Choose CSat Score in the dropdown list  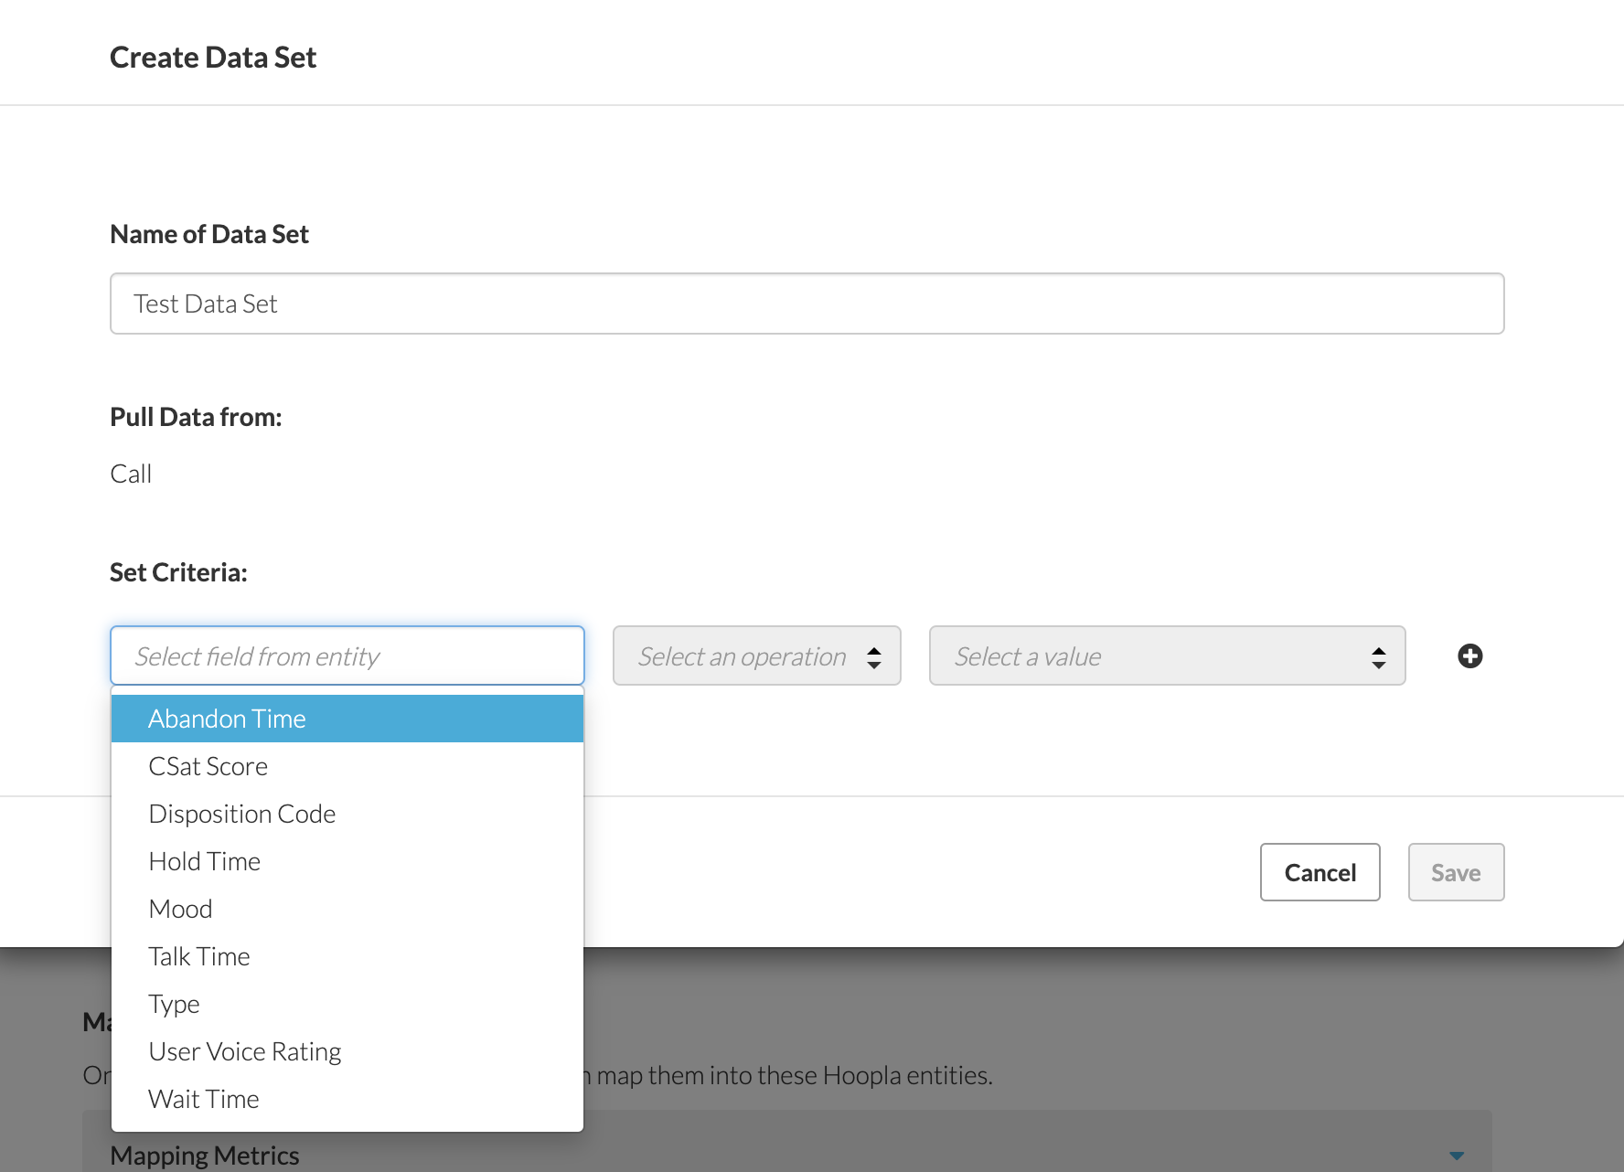coord(347,766)
